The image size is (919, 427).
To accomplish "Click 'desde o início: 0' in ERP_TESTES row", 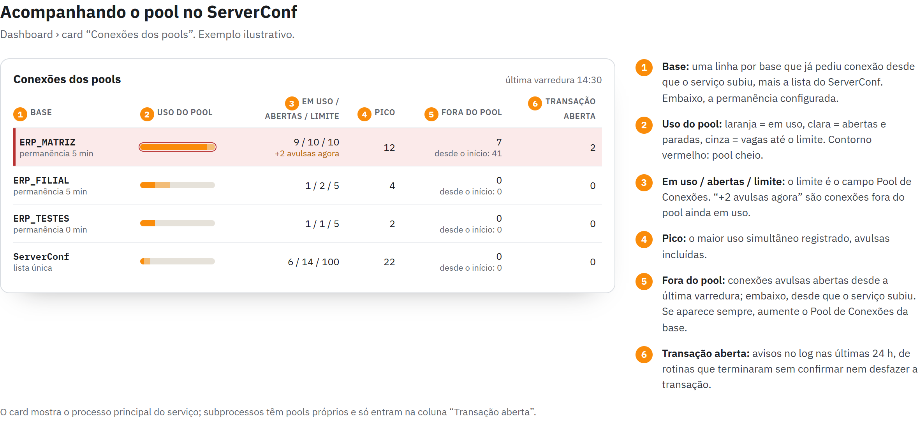I will (471, 230).
